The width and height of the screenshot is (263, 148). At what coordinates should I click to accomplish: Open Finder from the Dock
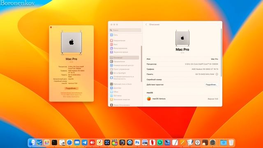(x=32, y=143)
